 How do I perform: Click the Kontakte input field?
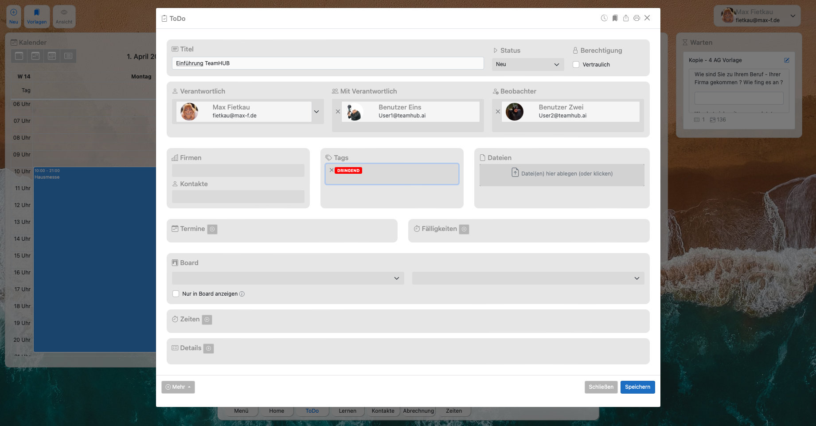click(x=238, y=197)
